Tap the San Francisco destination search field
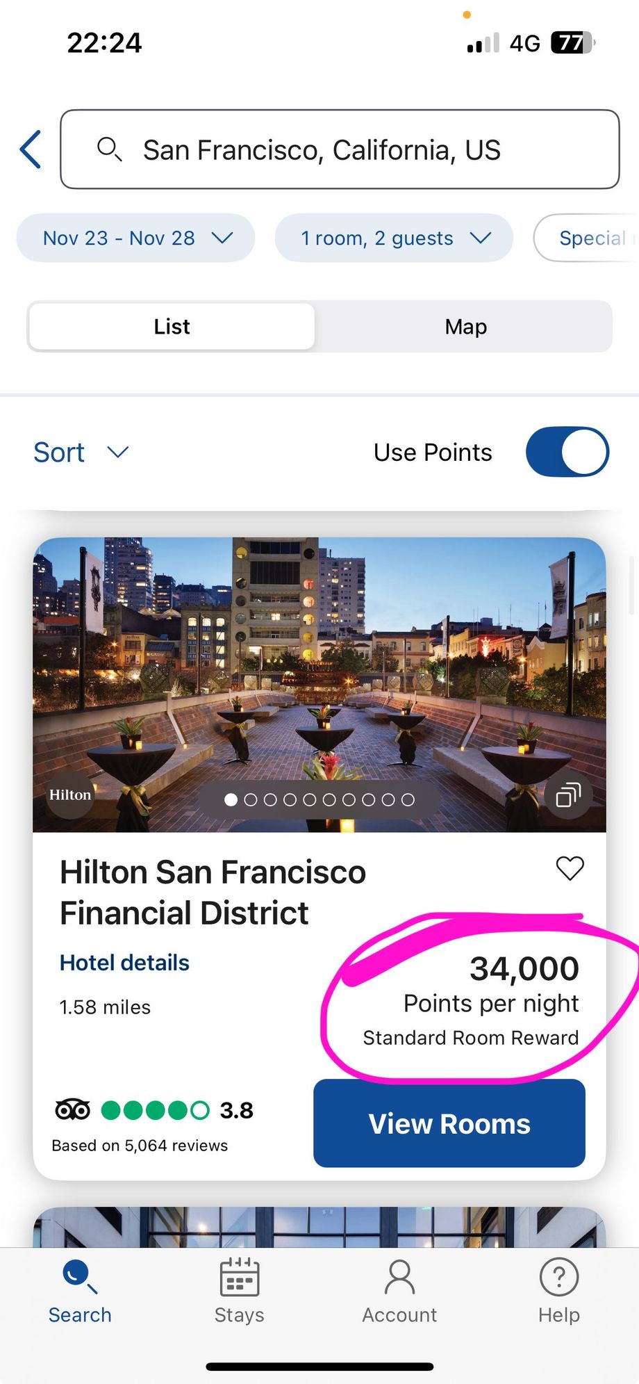The height and width of the screenshot is (1384, 639). pyautogui.click(x=340, y=149)
